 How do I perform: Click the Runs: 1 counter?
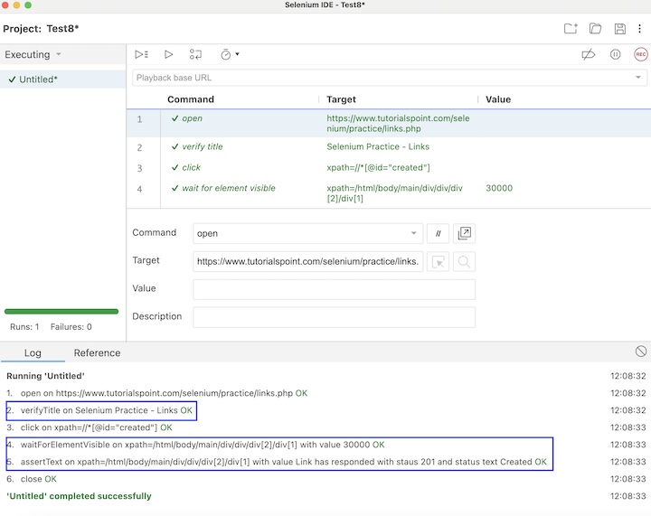click(24, 327)
